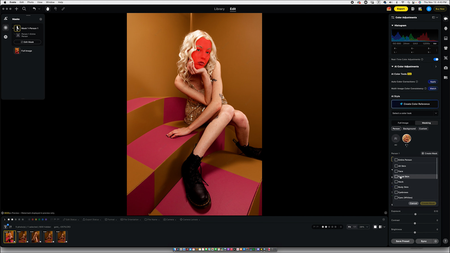Adjust the Exposure slider

click(x=415, y=214)
